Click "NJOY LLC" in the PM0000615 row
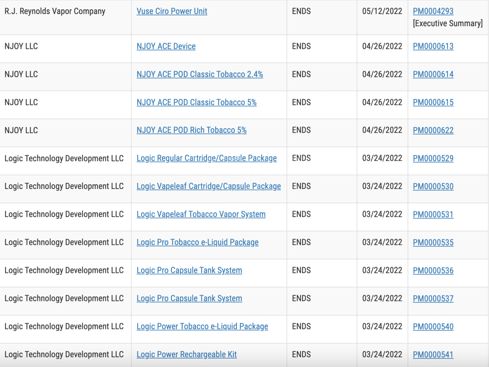489x367 pixels. click(21, 103)
